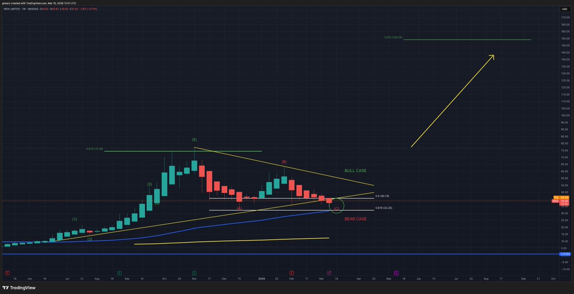Image resolution: width=574 pixels, height=294 pixels.
Task: Select the BEAR CASE text annotation
Action: (x=355, y=218)
